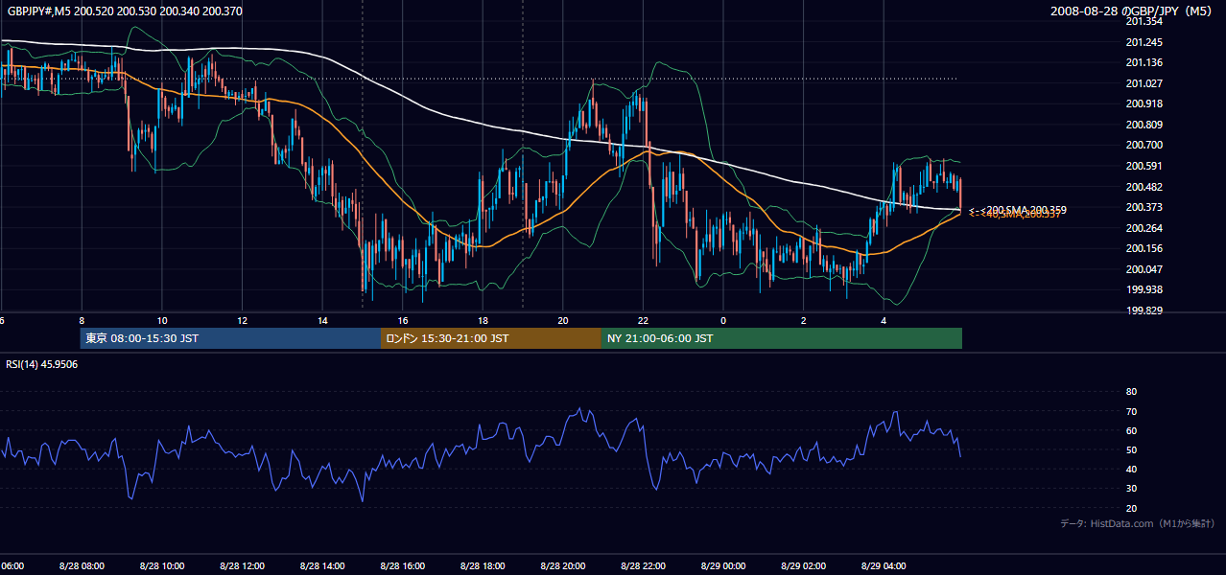Click price axis label 201.245

tap(1143, 42)
